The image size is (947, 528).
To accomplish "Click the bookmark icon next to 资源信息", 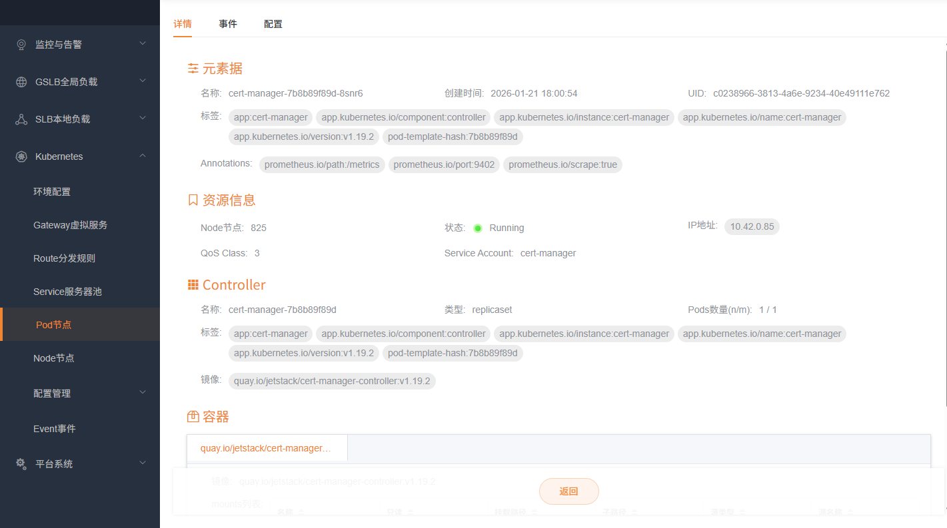I will point(192,198).
